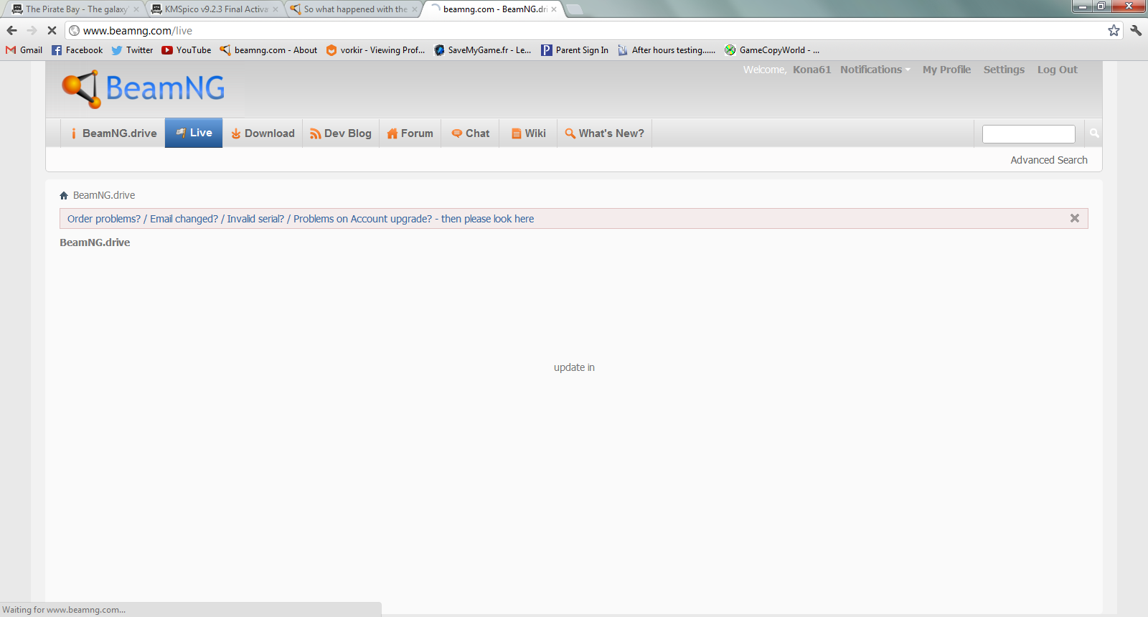
Task: Open the BeamNG.drive nav item
Action: click(x=113, y=133)
